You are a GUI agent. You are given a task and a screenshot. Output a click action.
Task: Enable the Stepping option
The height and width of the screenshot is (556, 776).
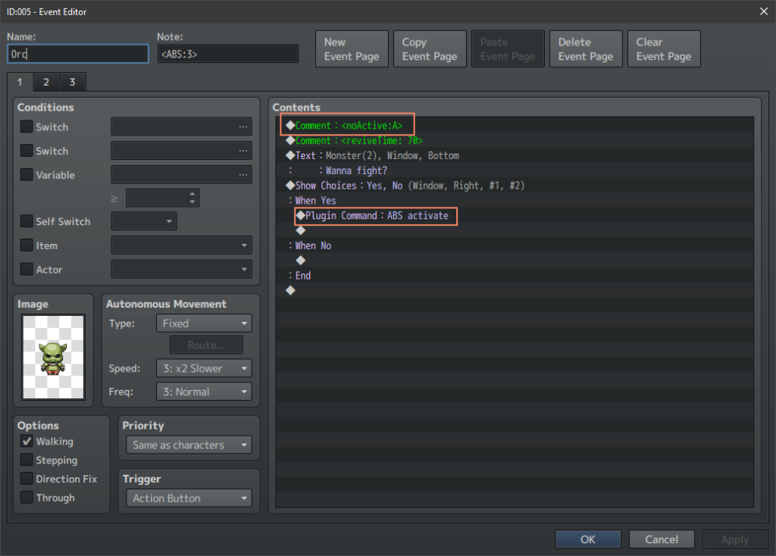[27, 460]
